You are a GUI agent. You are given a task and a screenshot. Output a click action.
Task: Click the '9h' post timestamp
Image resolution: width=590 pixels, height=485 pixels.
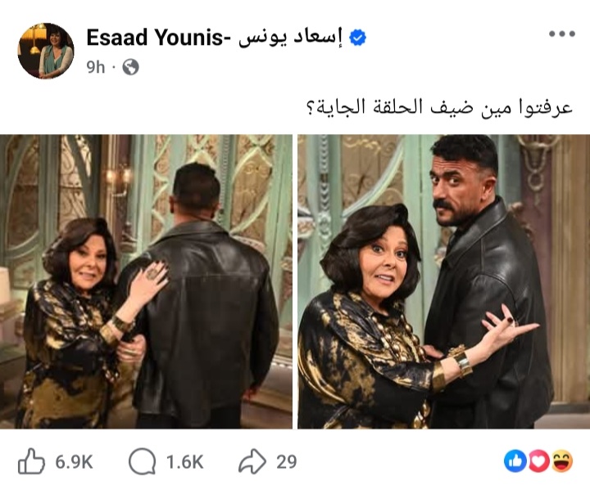95,67
